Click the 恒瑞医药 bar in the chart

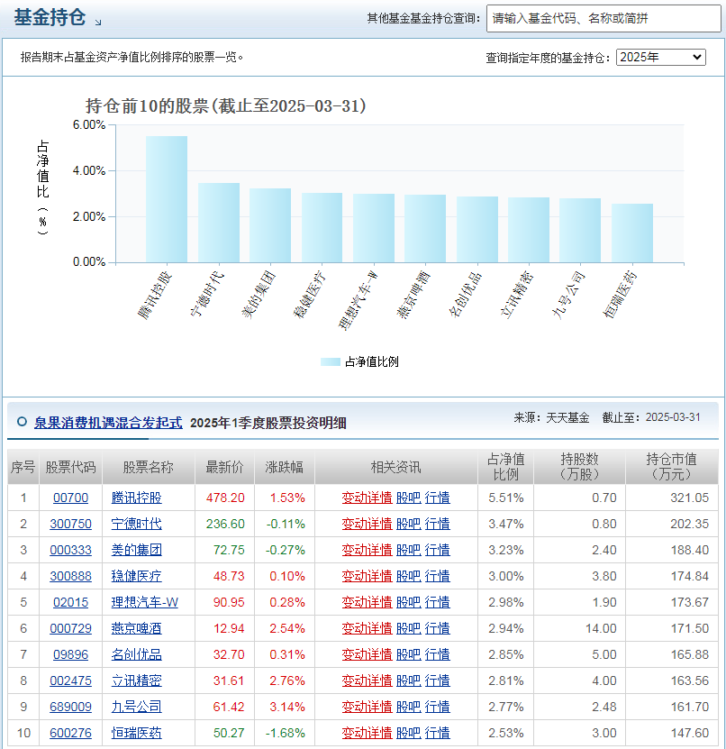click(632, 233)
